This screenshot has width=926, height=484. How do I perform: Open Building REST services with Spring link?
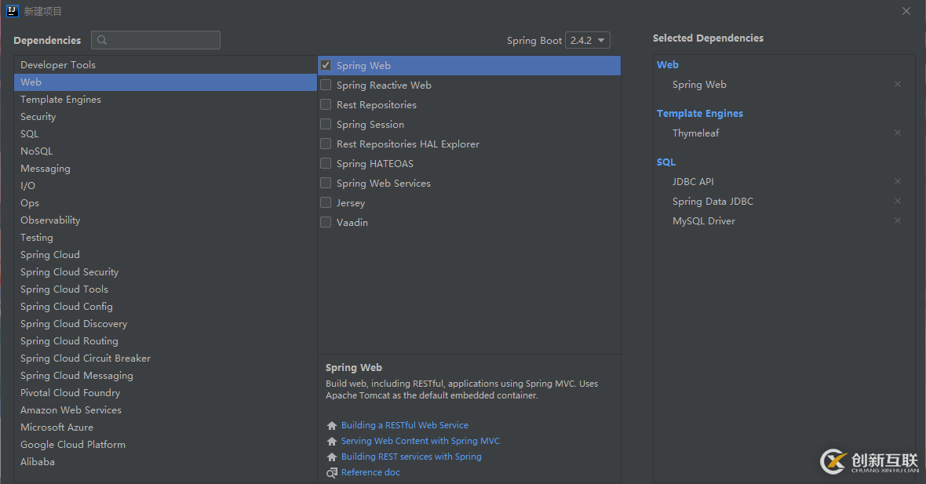(411, 457)
